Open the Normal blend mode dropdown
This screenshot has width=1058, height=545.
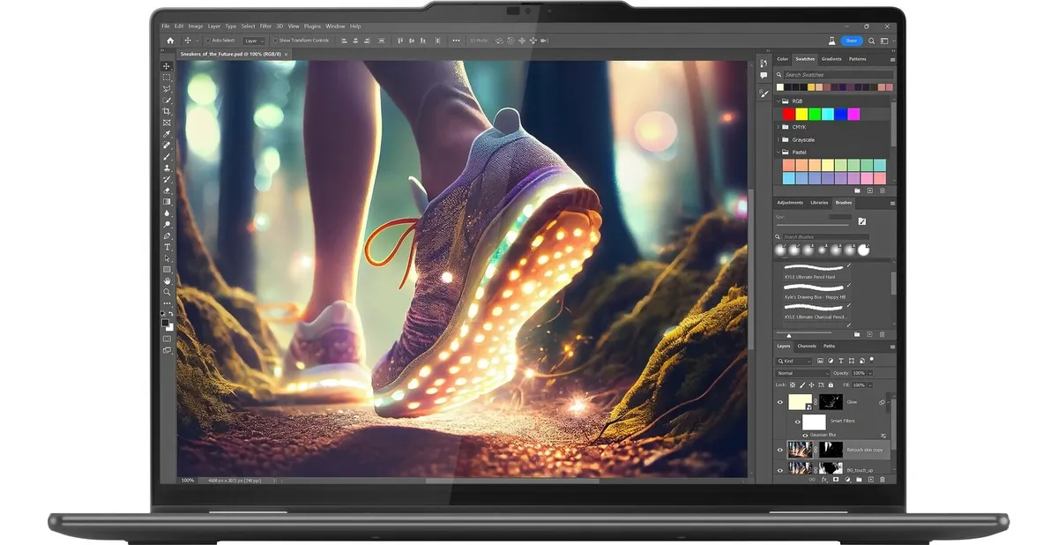(802, 373)
